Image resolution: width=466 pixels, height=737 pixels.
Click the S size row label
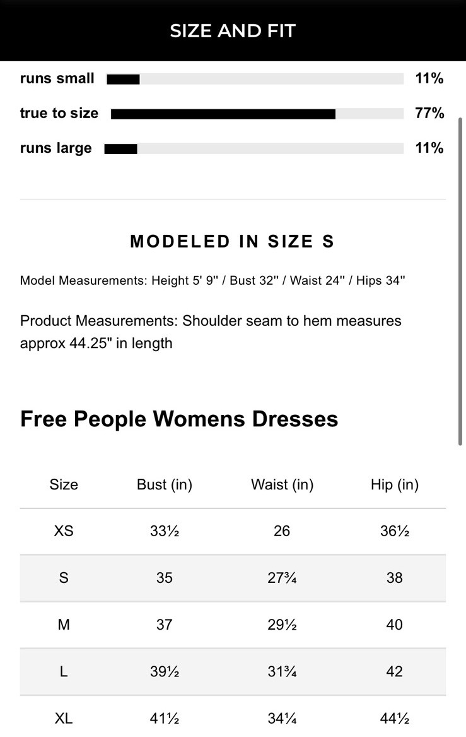click(x=64, y=578)
